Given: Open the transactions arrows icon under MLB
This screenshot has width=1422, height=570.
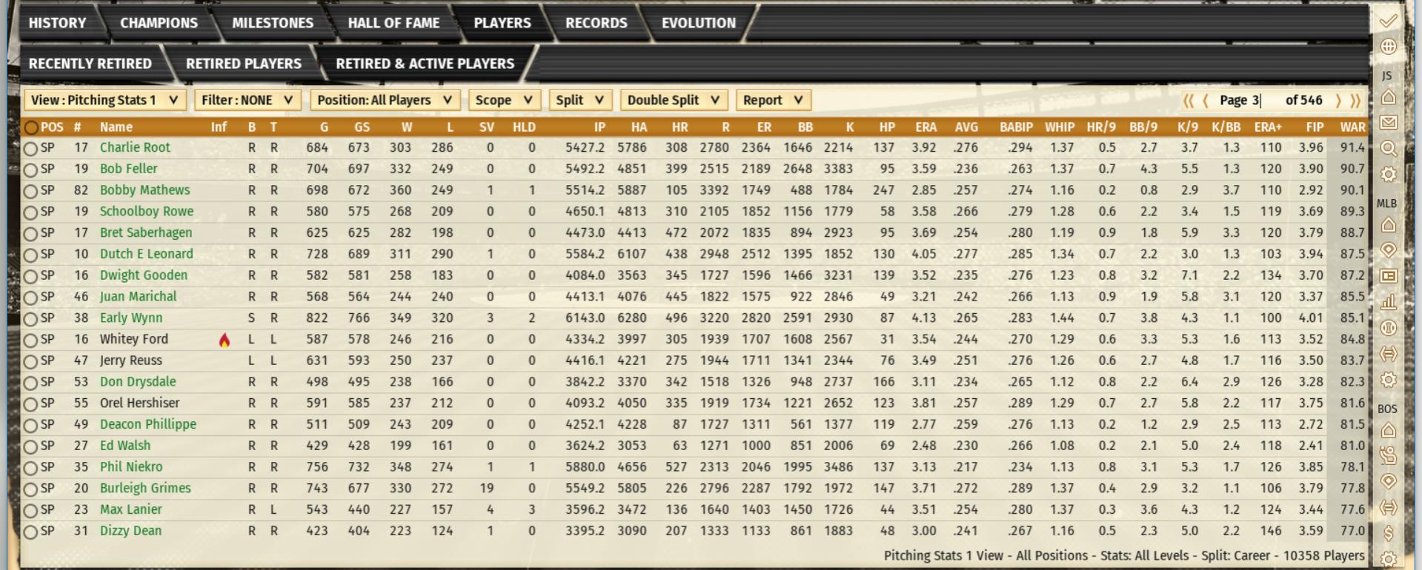Looking at the screenshot, I should click(x=1388, y=353).
